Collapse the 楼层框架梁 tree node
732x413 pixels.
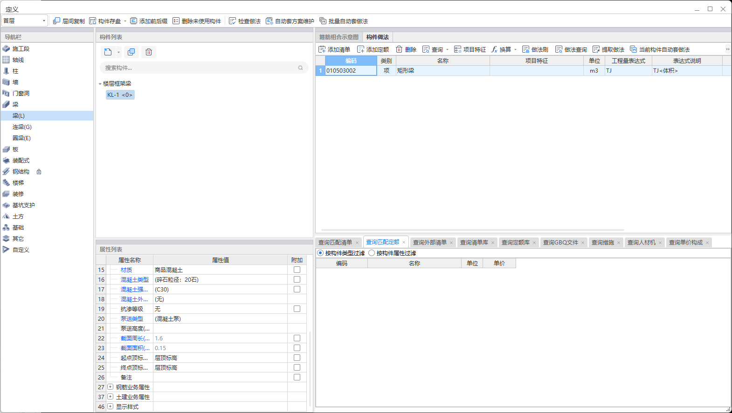[x=100, y=84]
